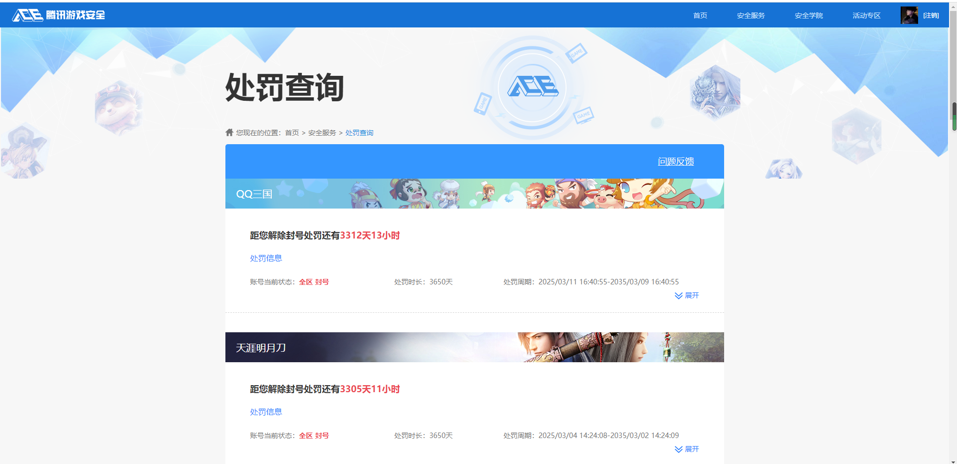957x464 pixels.
Task: Click the 安全服务 breadcrumb link
Action: click(322, 133)
